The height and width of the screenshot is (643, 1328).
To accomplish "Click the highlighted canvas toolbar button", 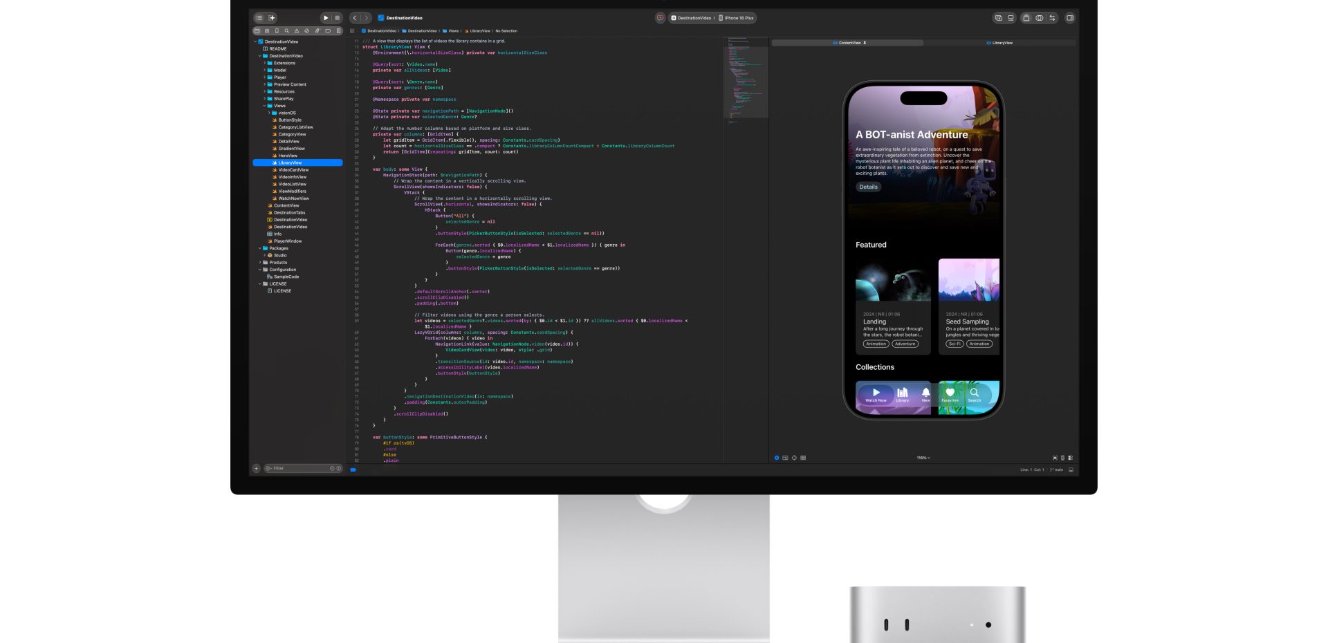I will click(x=1026, y=18).
